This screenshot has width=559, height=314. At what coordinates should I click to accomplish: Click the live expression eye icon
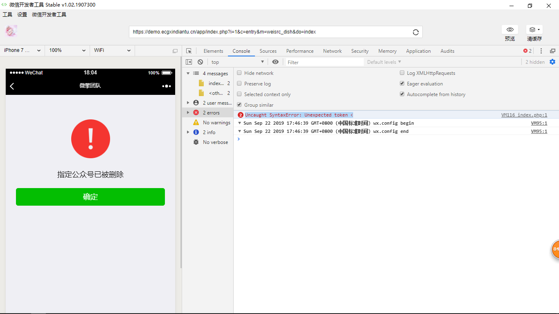[x=275, y=62]
